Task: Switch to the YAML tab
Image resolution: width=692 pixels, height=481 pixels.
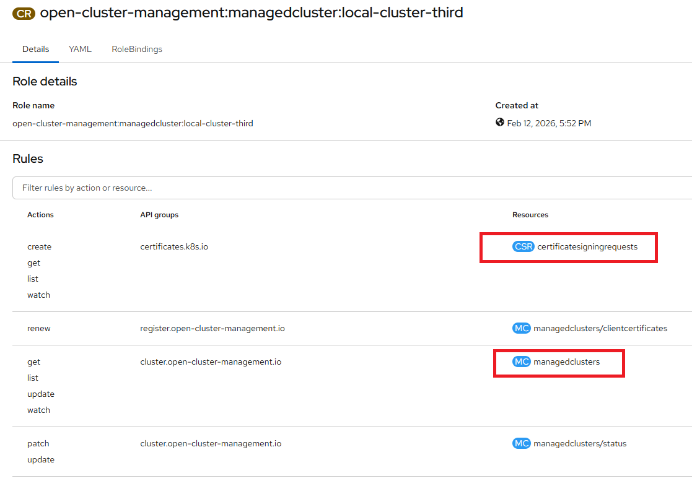Action: coord(80,50)
